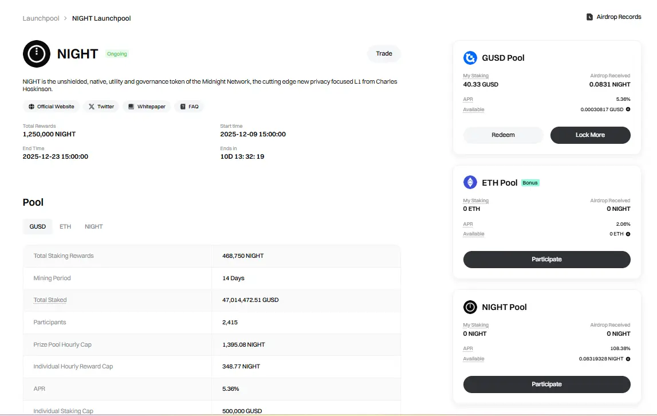657x416 pixels.
Task: Select the GUSD pool tab
Action: [38, 226]
